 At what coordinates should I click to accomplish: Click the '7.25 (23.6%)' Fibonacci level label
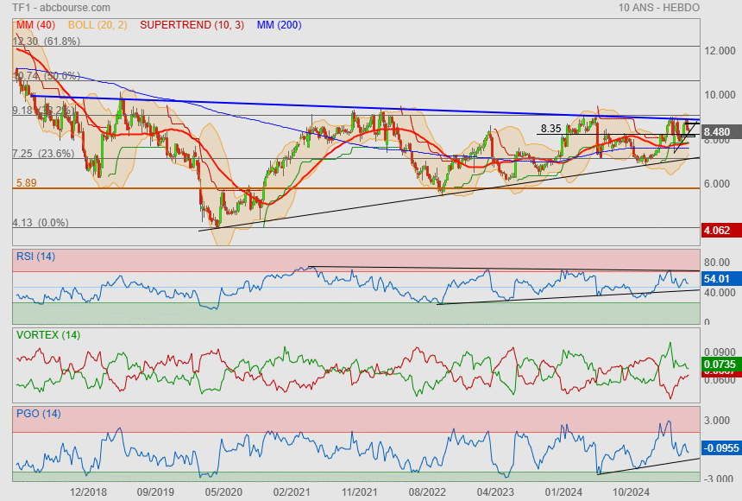click(x=43, y=154)
